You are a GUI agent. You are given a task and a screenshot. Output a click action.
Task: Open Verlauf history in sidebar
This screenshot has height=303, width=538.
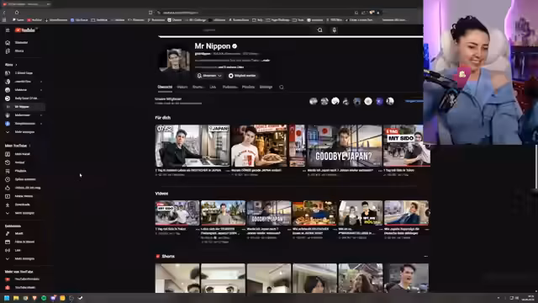[19, 162]
